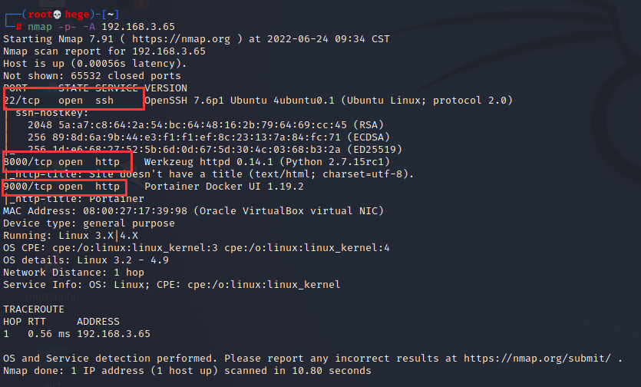Click the red-boxed 9000/tcp open http entry
Viewport: 641px width, 387px height.
(x=64, y=187)
